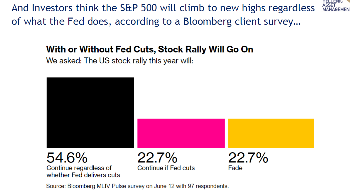This screenshot has width=350, height=196.
Task: Click 'whether Fed delivers cuts' caption line
Action: [x=83, y=175]
